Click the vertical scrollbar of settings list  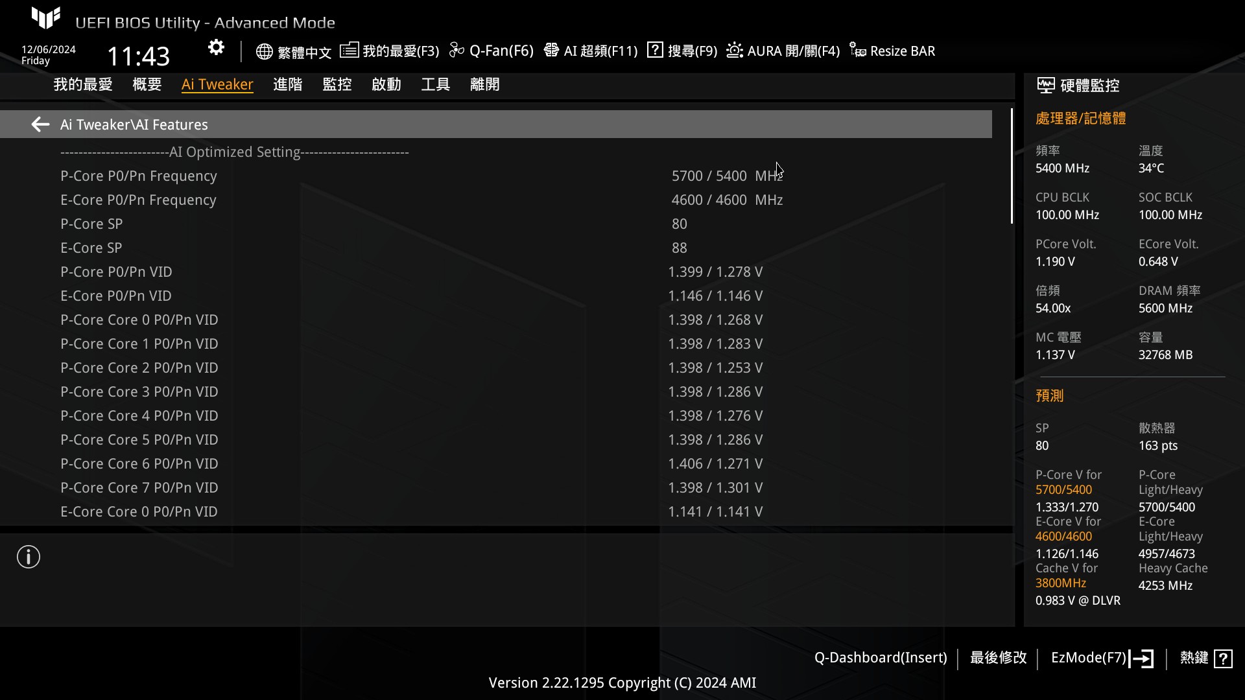[x=1012, y=167]
